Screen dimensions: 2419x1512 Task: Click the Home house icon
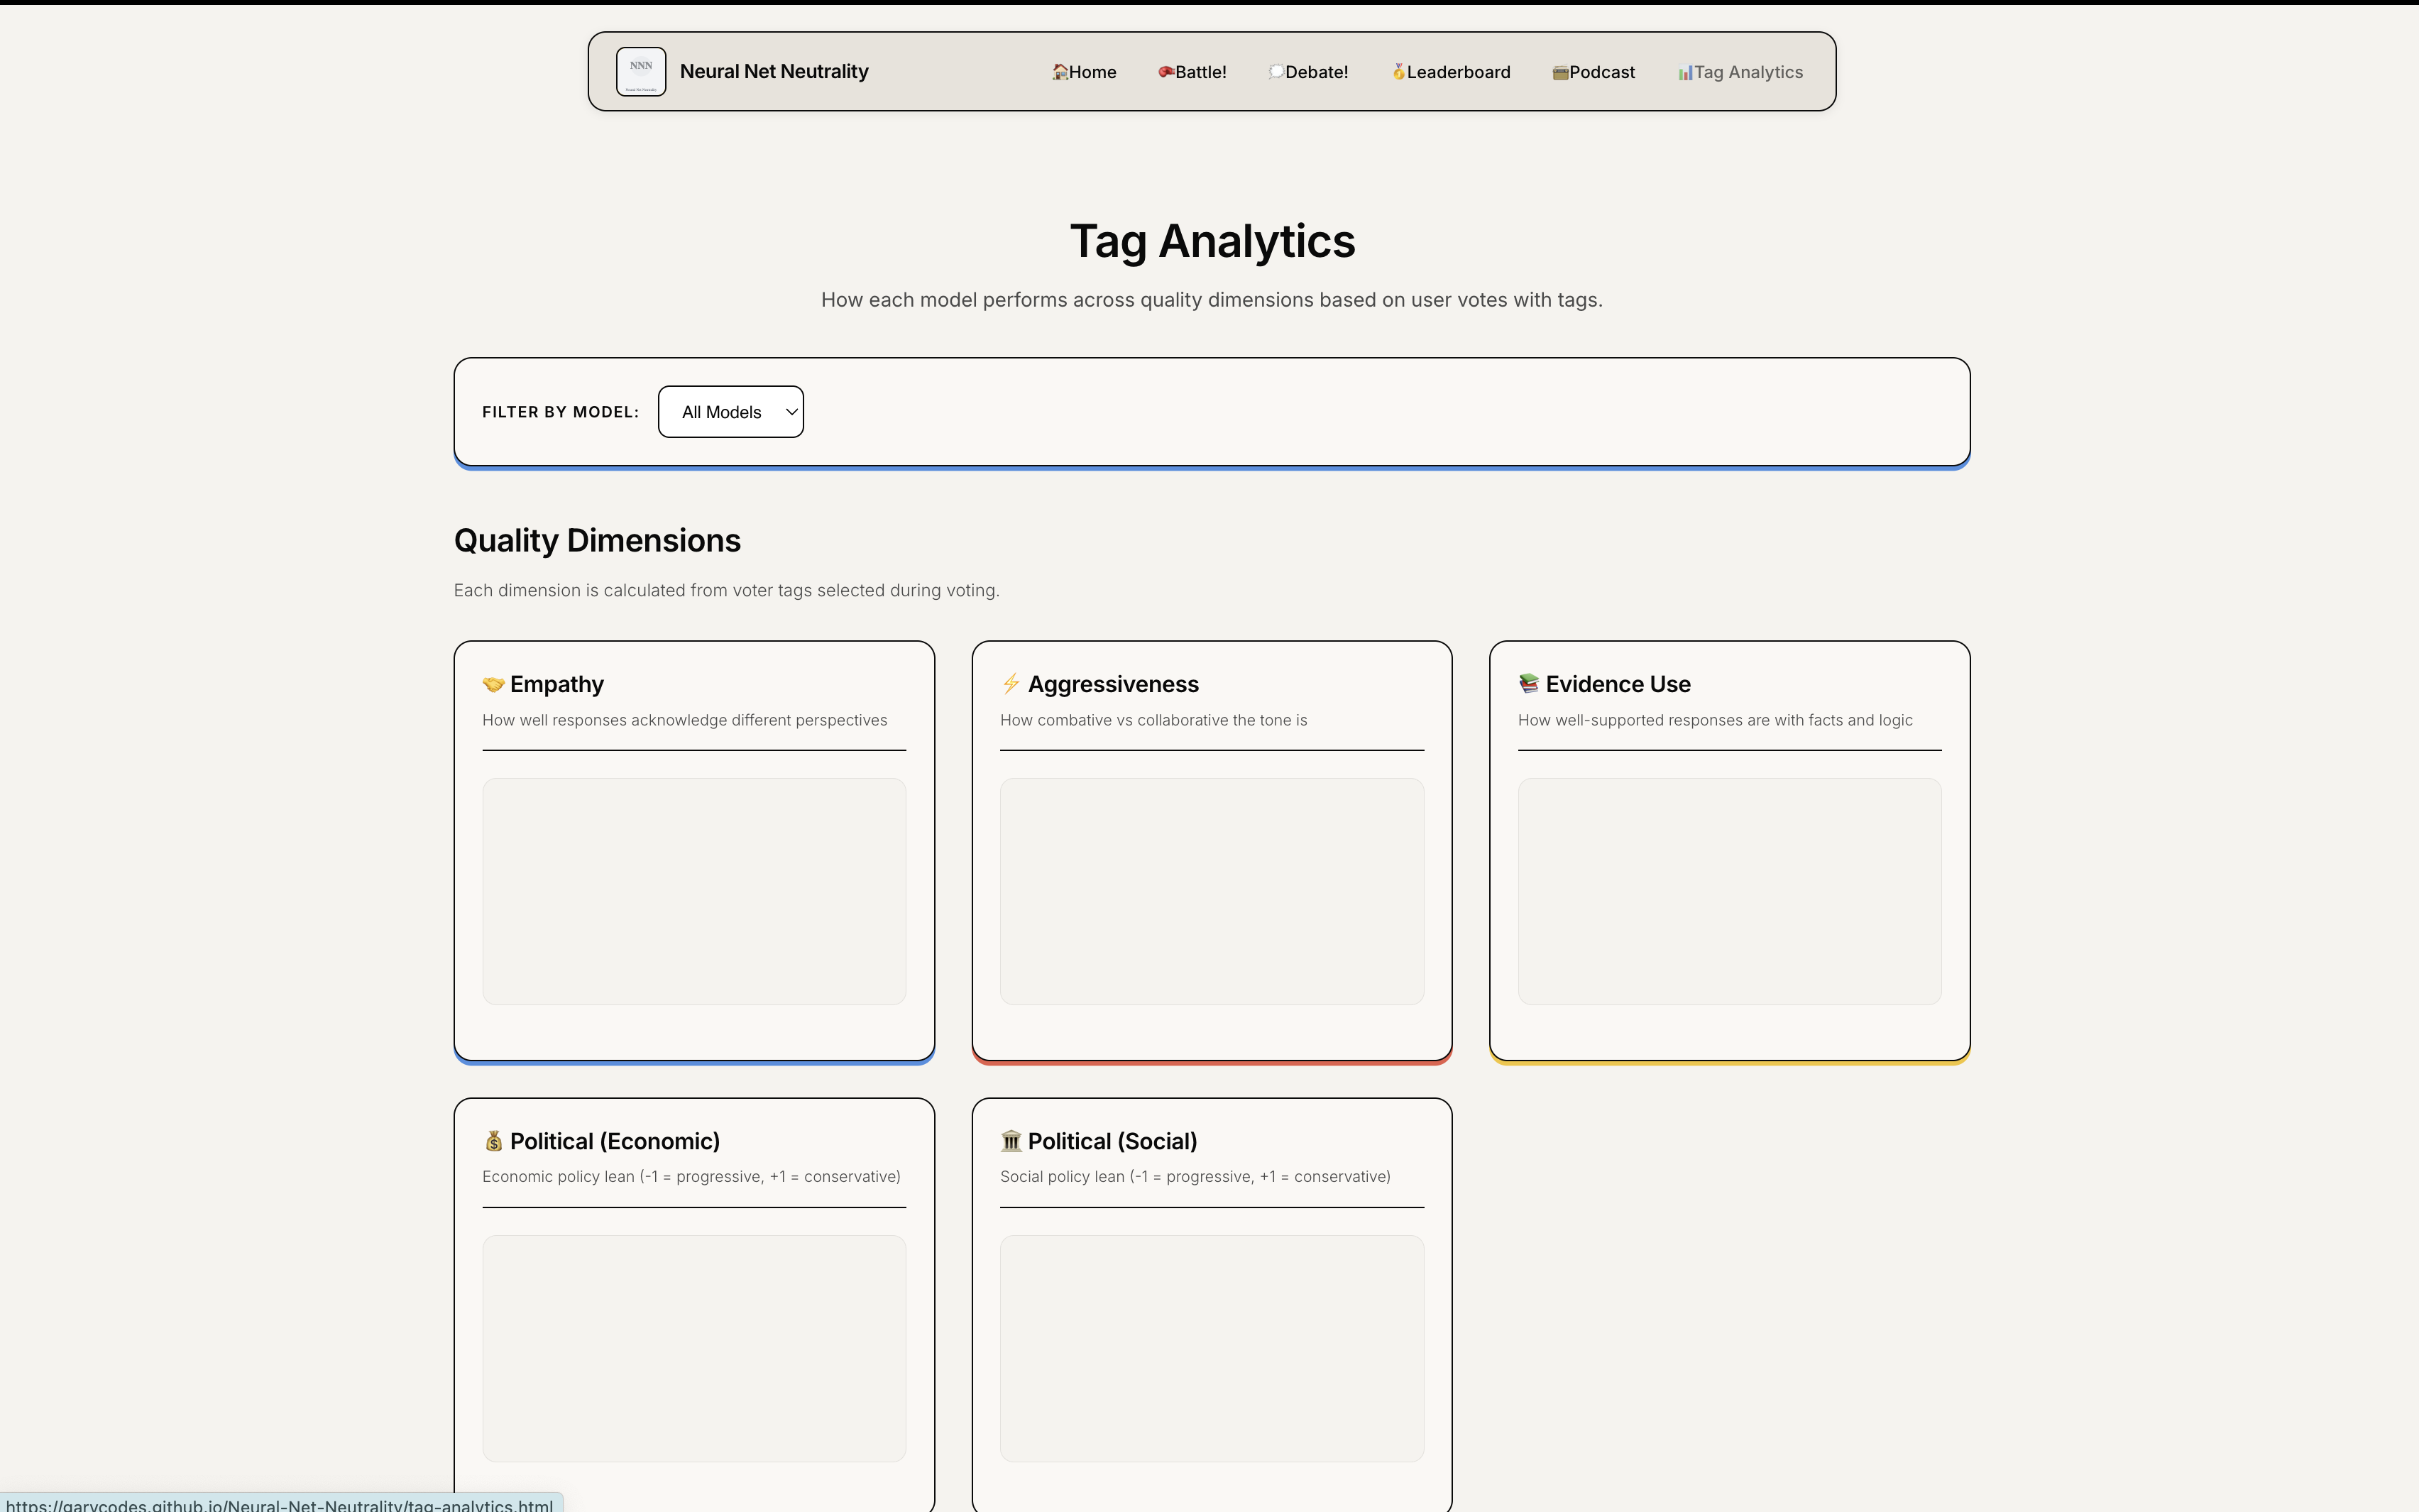pos(1060,72)
